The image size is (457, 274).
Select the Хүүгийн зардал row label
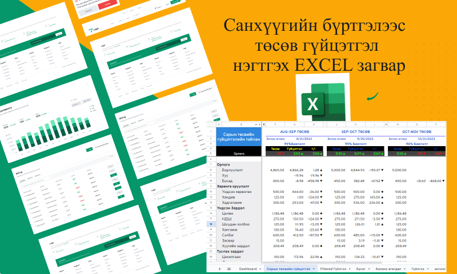[235, 246]
